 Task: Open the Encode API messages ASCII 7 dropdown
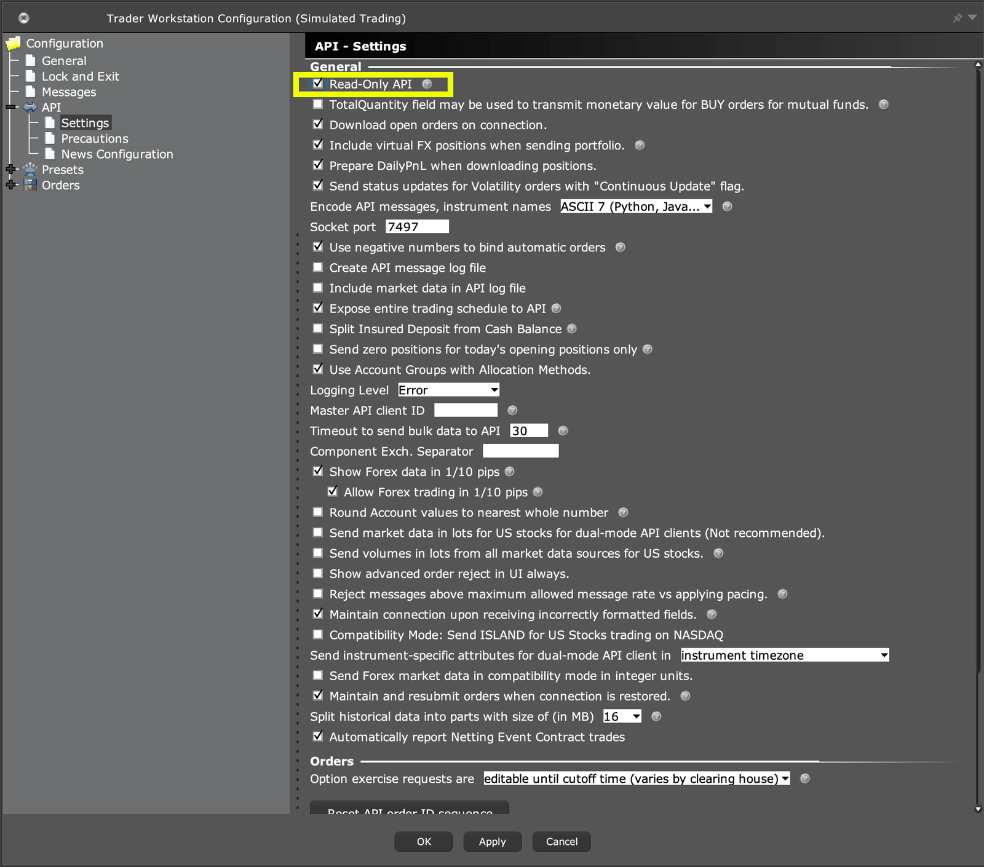(636, 207)
